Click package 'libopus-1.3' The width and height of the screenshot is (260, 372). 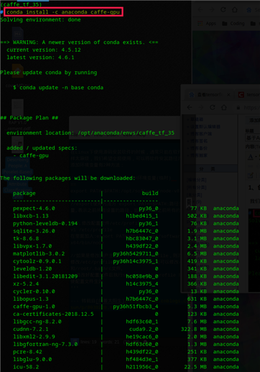(x=31, y=299)
